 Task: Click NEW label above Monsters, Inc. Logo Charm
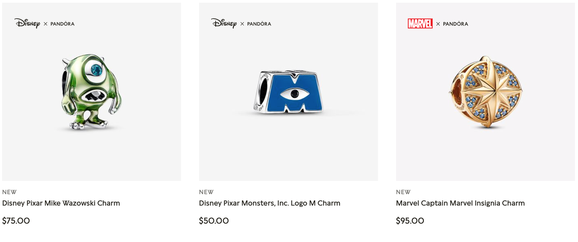206,192
